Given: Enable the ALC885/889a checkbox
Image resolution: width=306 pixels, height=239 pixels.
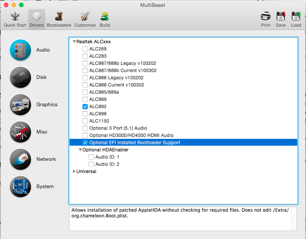Looking at the screenshot, I should [85, 92].
